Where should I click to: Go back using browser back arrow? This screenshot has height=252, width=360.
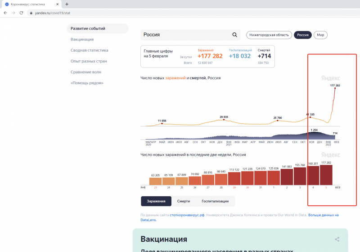point(5,13)
